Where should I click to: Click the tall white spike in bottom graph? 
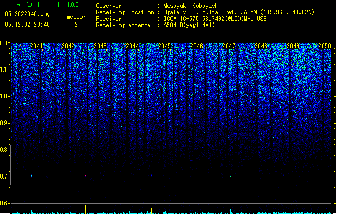(86, 209)
